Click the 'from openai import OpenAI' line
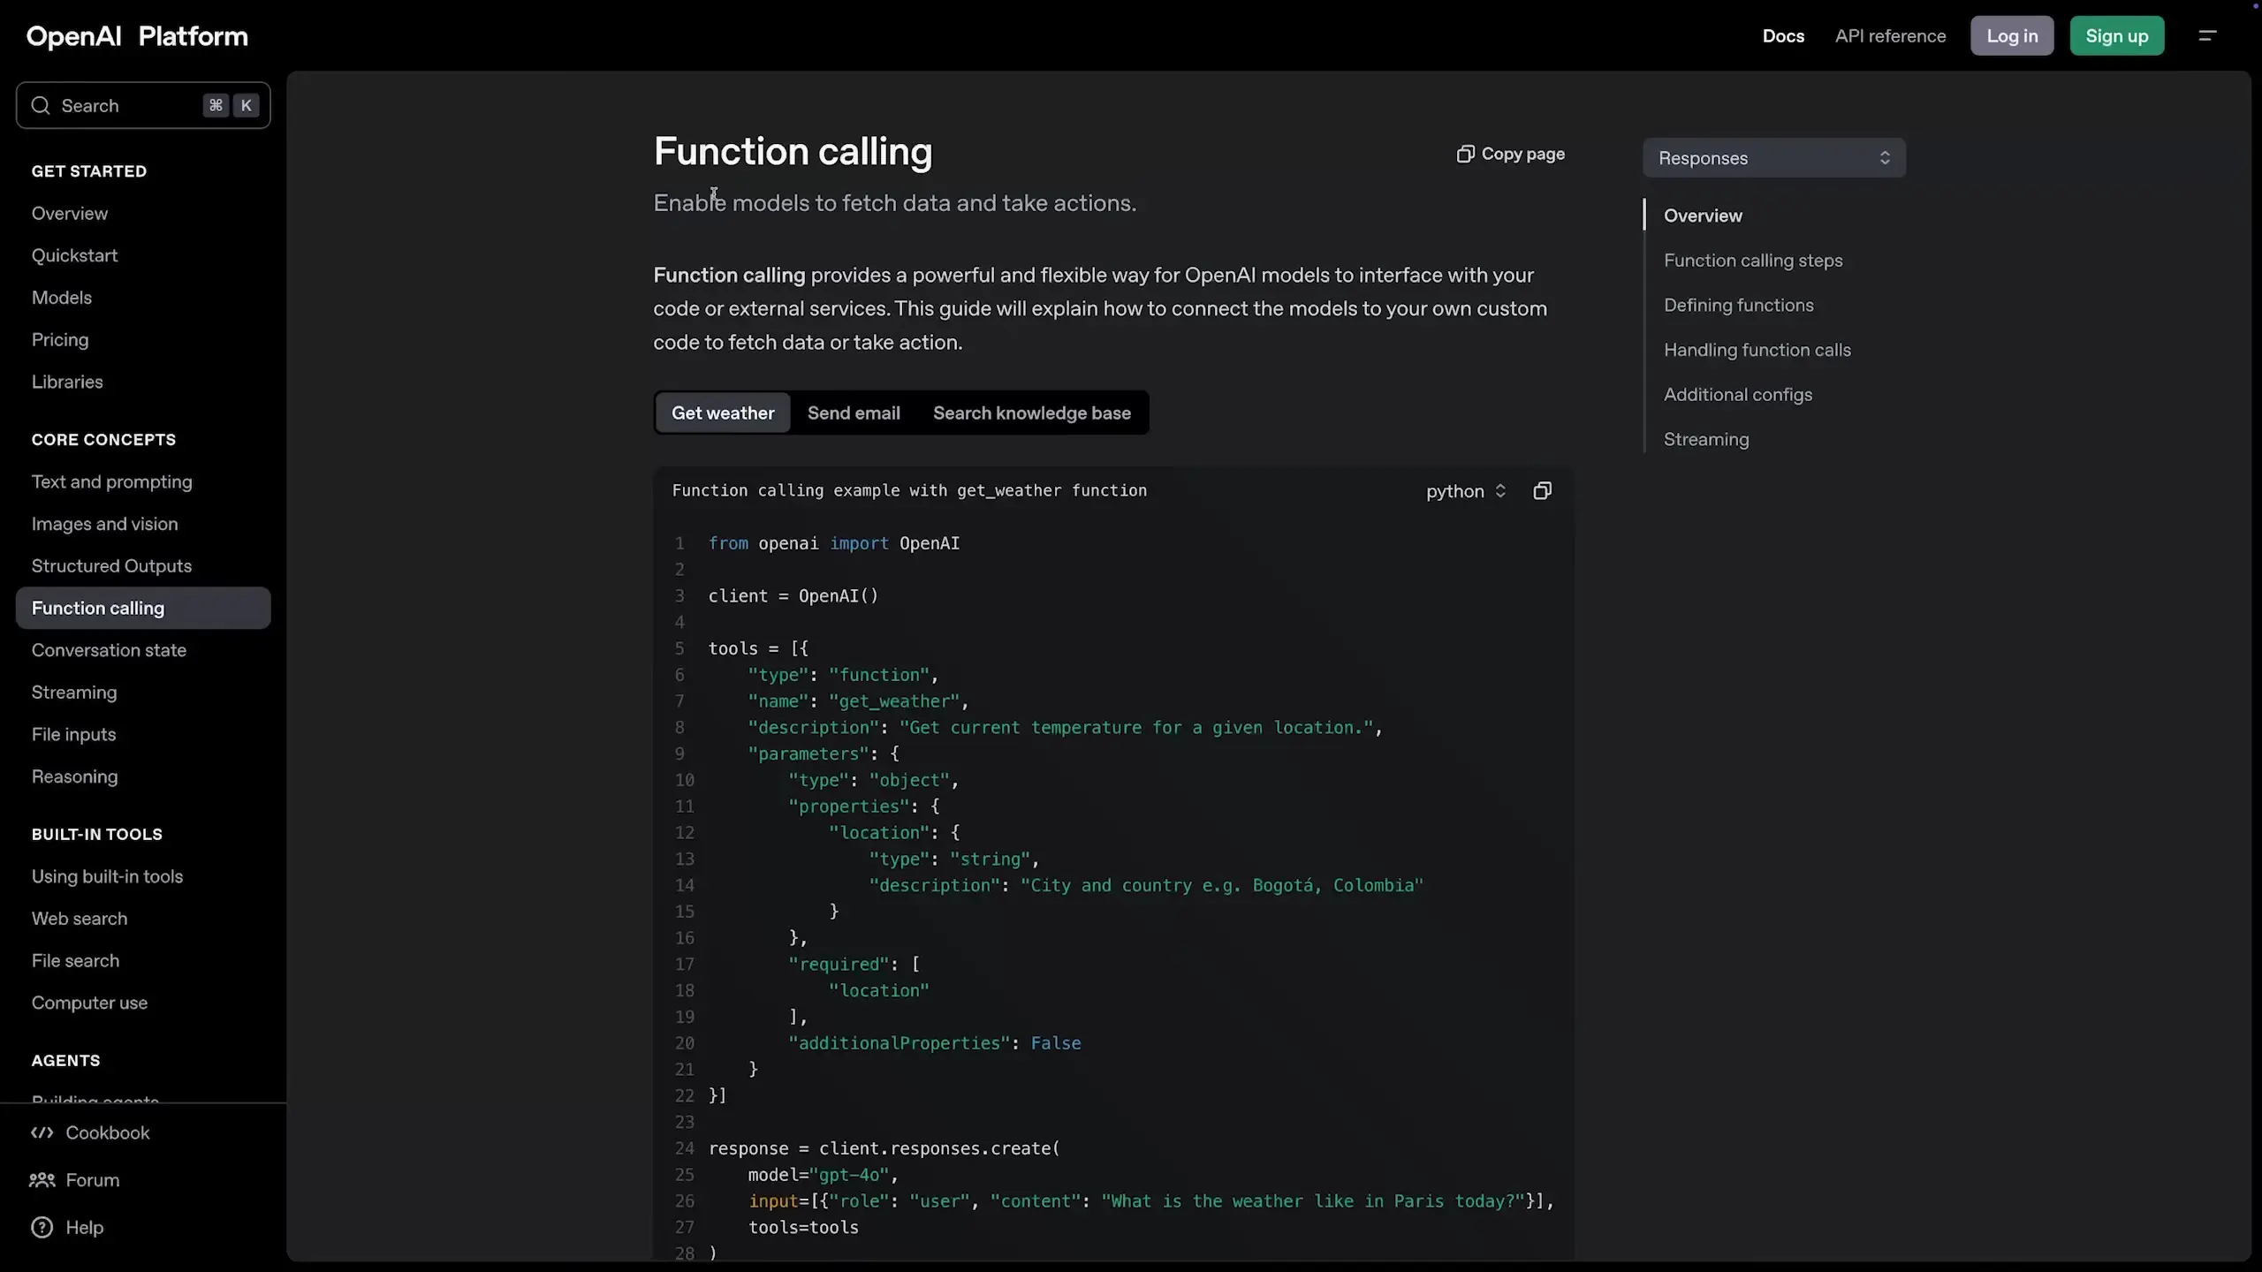2262x1272 pixels. 834,543
